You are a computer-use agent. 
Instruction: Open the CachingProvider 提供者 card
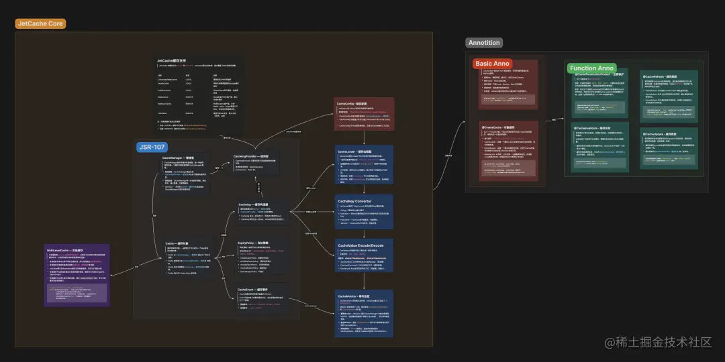[x=256, y=164]
